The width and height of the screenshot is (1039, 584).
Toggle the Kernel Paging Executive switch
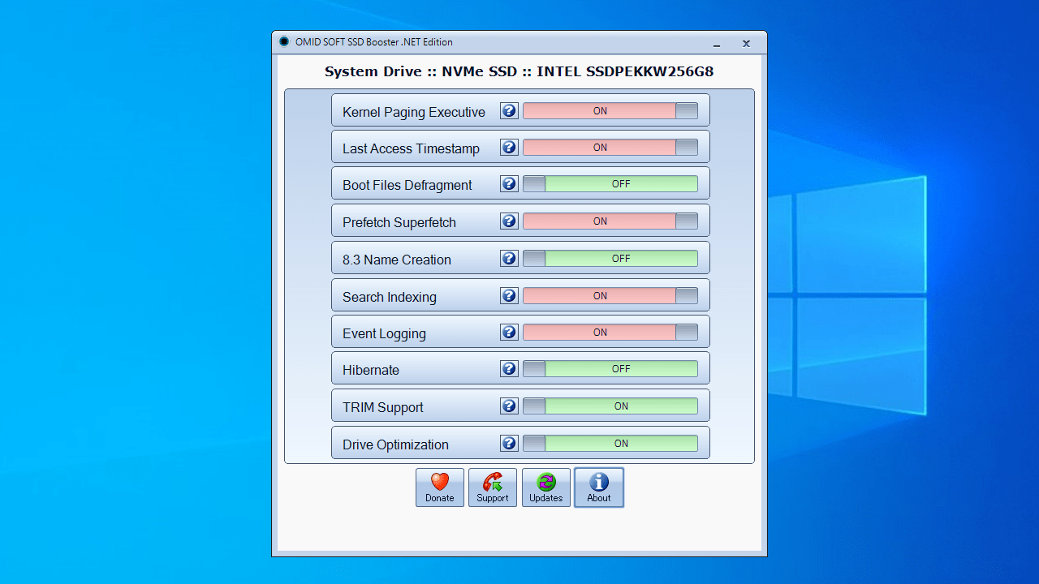610,111
